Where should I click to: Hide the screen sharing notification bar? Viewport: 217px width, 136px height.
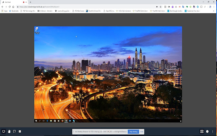142,131
